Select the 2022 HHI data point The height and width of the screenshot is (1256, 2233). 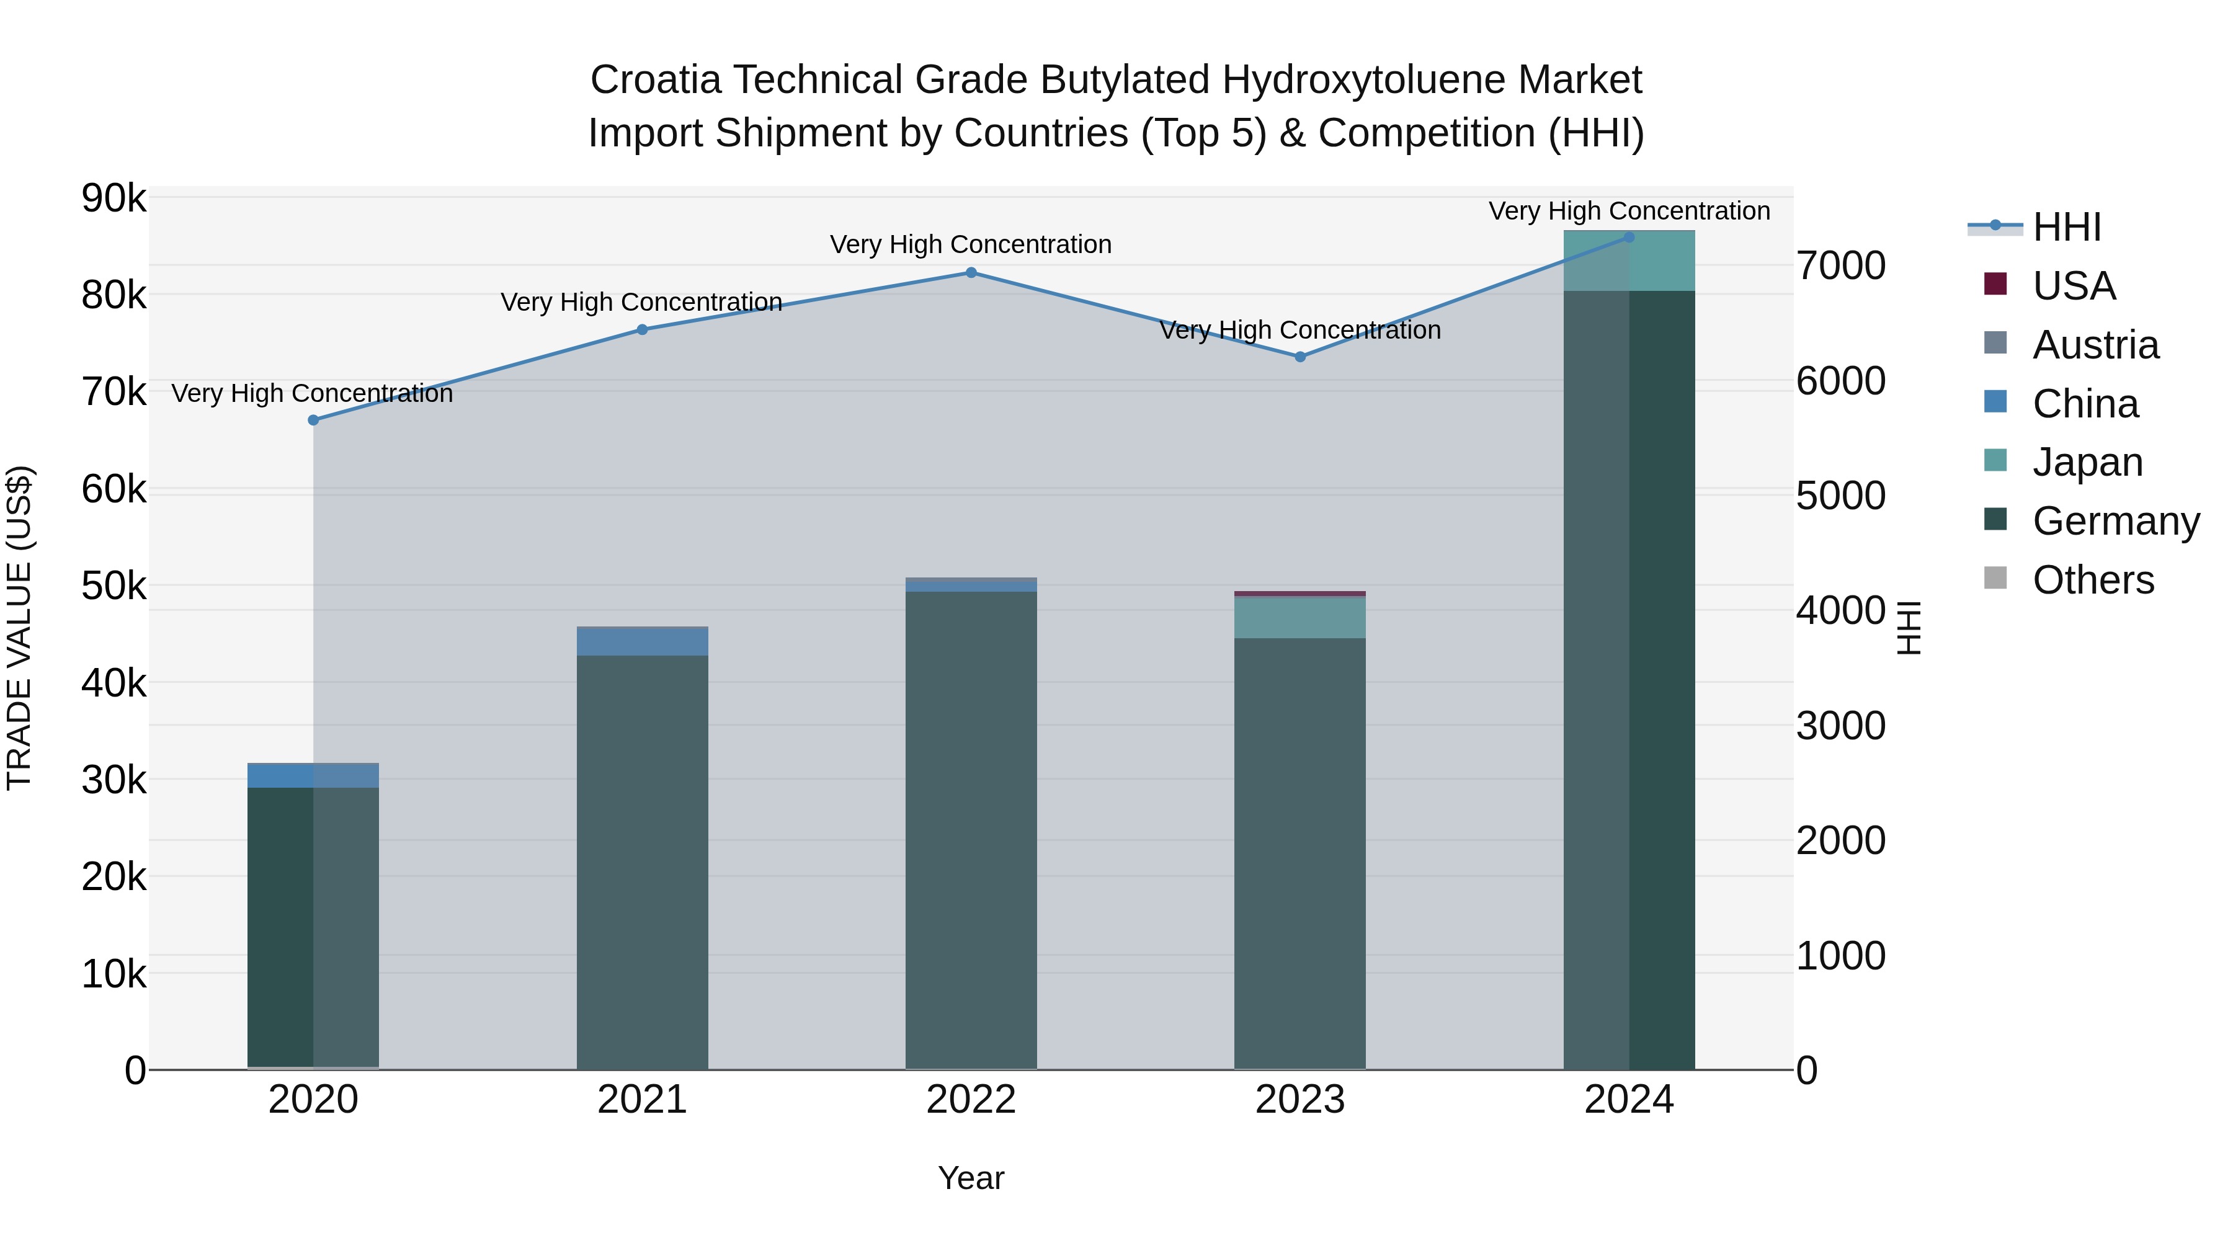pos(972,273)
